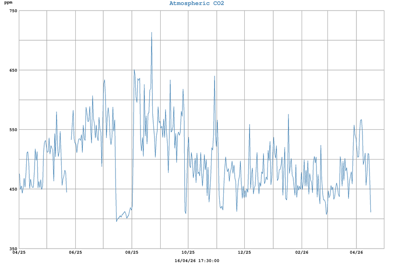Viewport: 394px width, 263px height.
Task: Click the 04/26 x-axis date label
Action: [x=357, y=252]
